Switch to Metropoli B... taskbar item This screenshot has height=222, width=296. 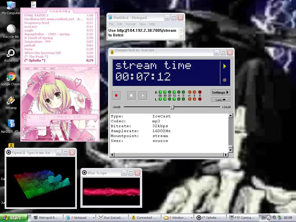47,218
